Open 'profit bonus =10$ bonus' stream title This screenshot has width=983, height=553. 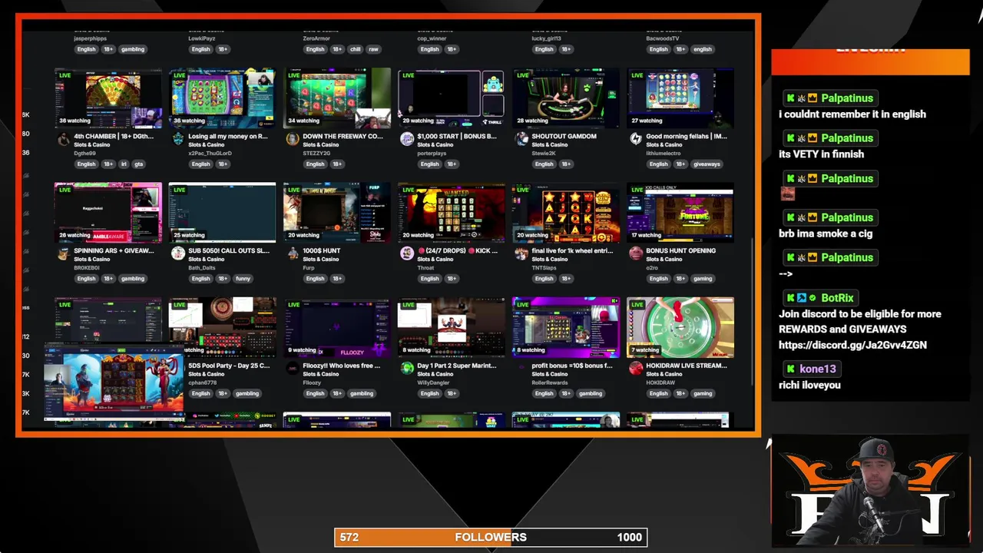[x=572, y=366]
